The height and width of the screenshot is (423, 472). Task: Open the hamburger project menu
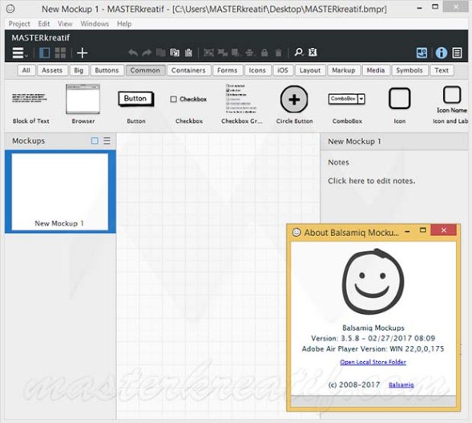click(19, 53)
